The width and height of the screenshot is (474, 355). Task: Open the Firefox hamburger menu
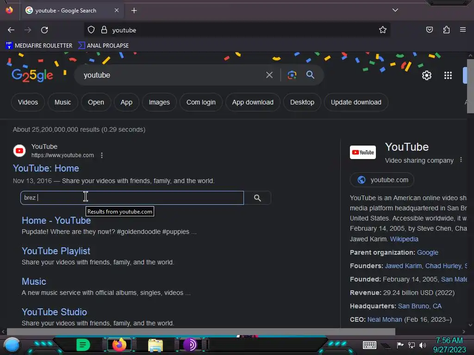462,30
